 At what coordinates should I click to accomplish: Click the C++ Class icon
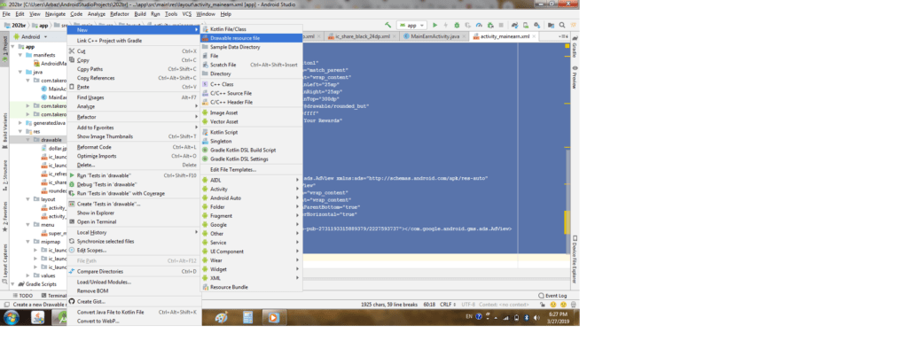pyautogui.click(x=205, y=84)
